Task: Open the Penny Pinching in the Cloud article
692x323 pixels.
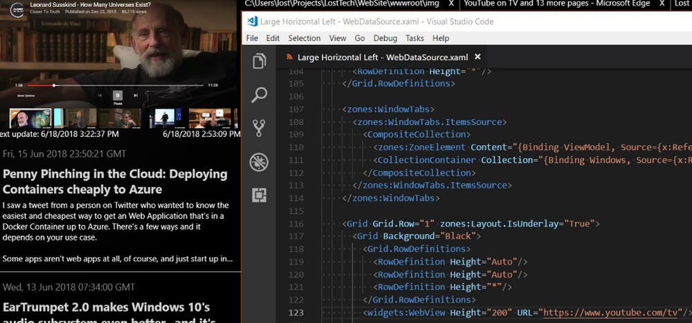Action: tap(115, 181)
